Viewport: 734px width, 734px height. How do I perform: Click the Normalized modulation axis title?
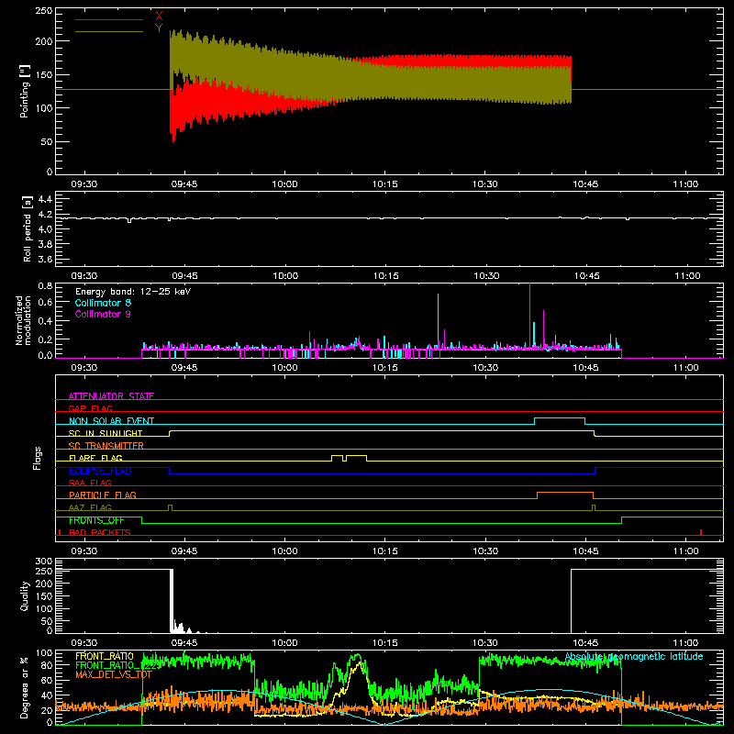click(23, 320)
